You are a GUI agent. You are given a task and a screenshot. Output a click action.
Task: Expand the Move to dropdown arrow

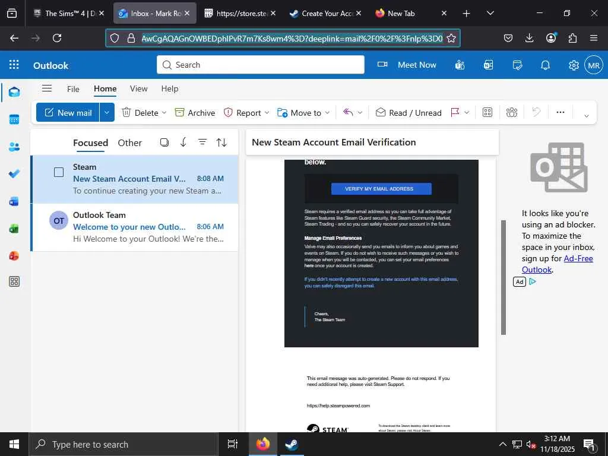pos(327,113)
